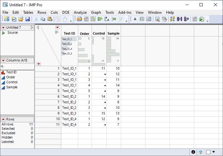This screenshot has height=156, width=223.
Task: Click the Sample cell showing 14
Action: click(x=114, y=85)
